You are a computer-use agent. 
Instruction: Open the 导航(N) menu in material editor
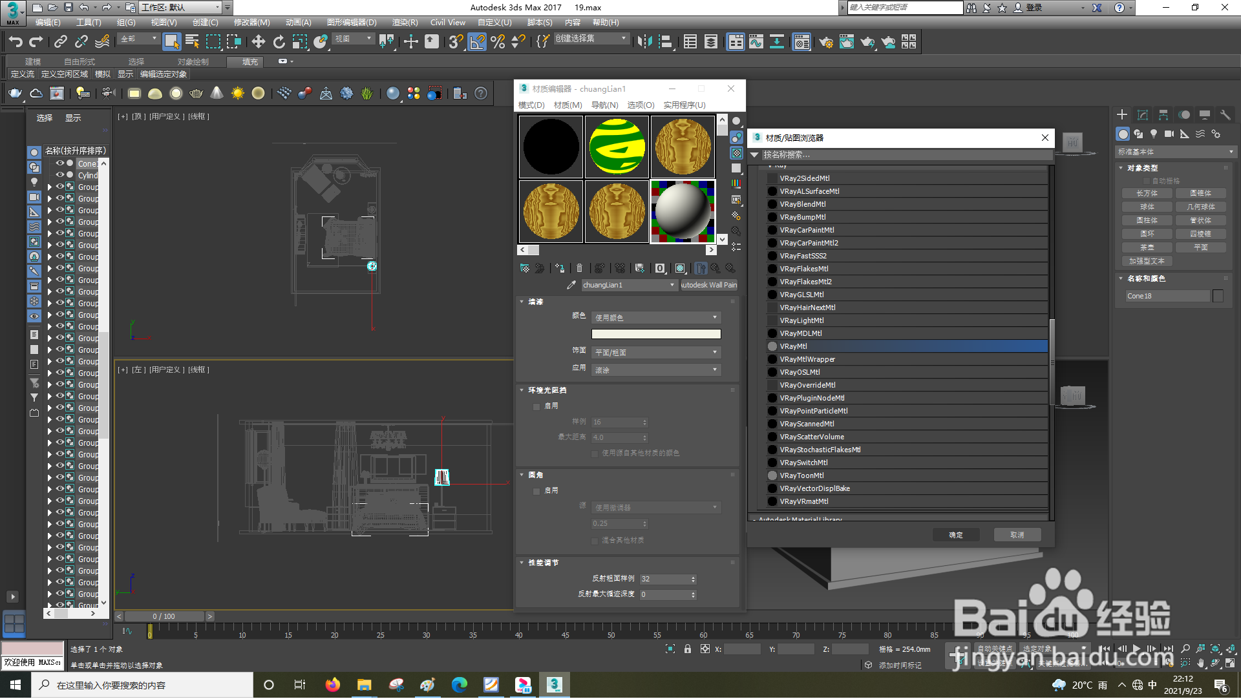pos(604,105)
